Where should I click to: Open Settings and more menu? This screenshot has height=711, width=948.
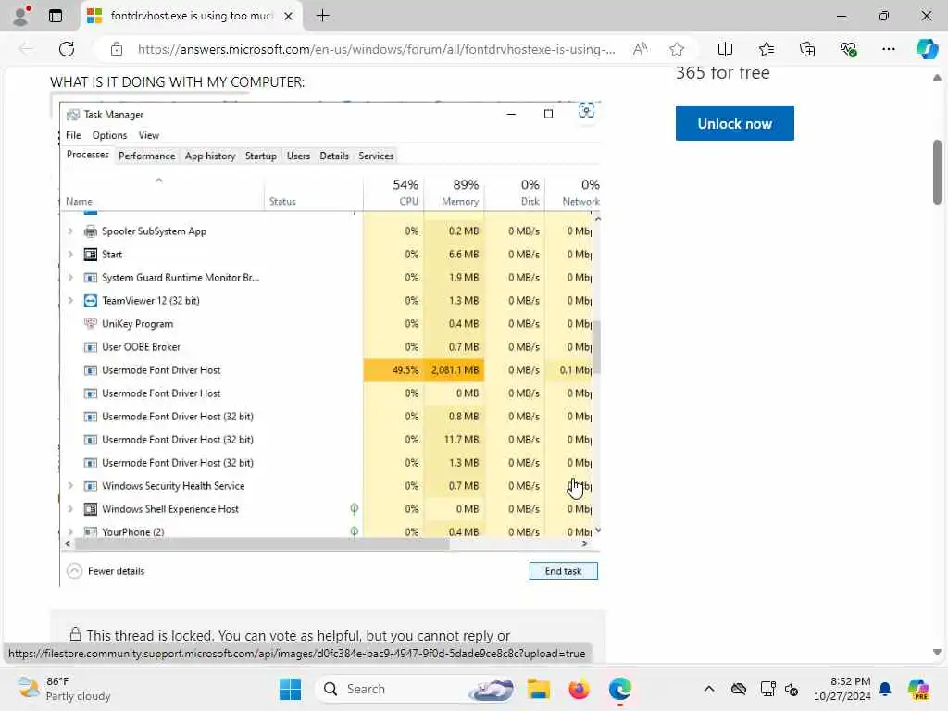(888, 49)
